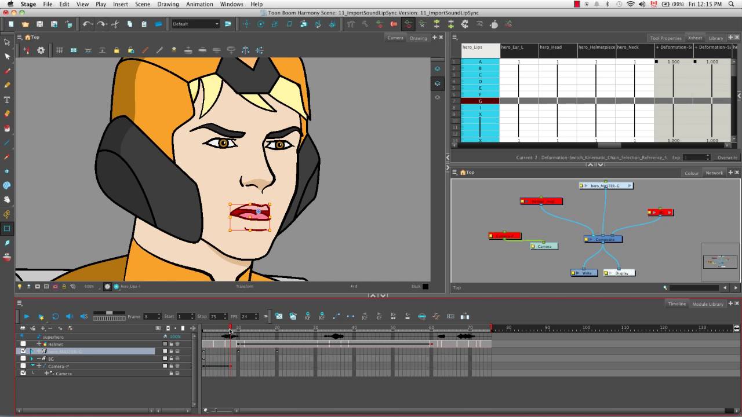The height and width of the screenshot is (417, 742).
Task: Click the Redo arrow icon
Action: 101,24
